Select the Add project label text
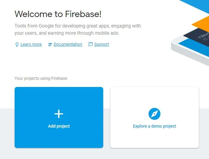The image size is (209, 159). [x=59, y=126]
